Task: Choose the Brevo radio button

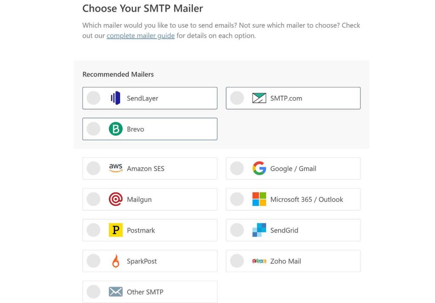Action: 93,129
